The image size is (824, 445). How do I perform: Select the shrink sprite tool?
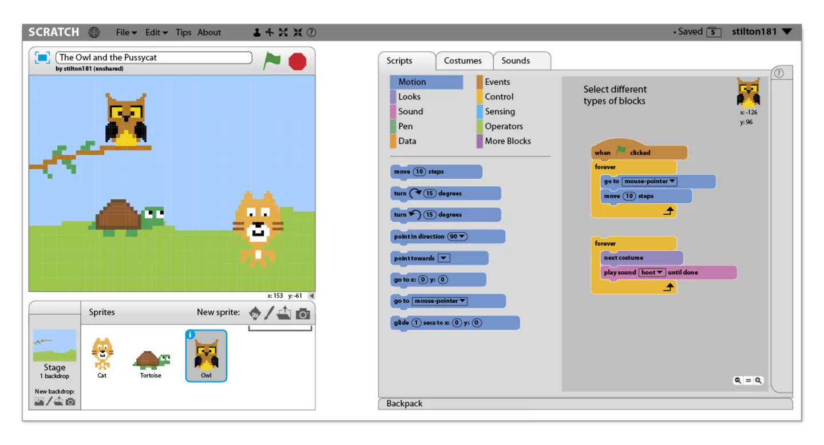click(297, 33)
